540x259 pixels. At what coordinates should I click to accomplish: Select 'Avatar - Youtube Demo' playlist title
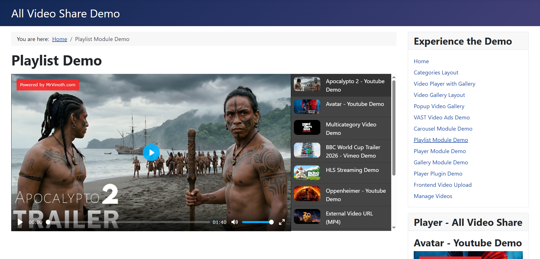coord(355,104)
